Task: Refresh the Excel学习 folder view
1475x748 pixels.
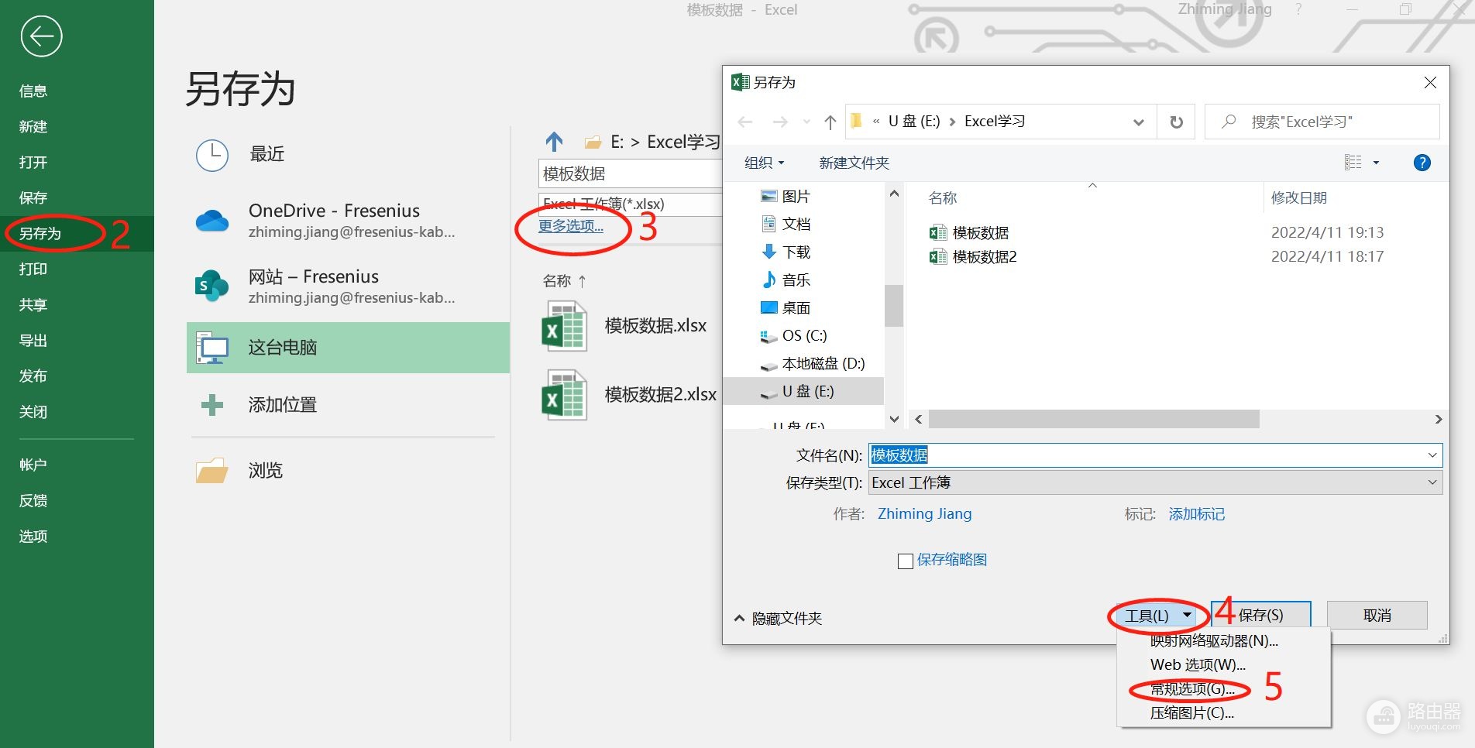Action: click(1176, 122)
